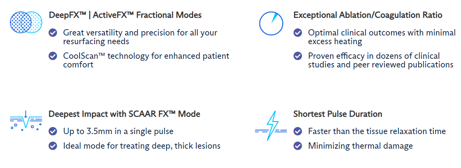The height and width of the screenshot is (168, 461).
Task: Click checkmark beside Ideal mode for treating
Action: [53, 146]
